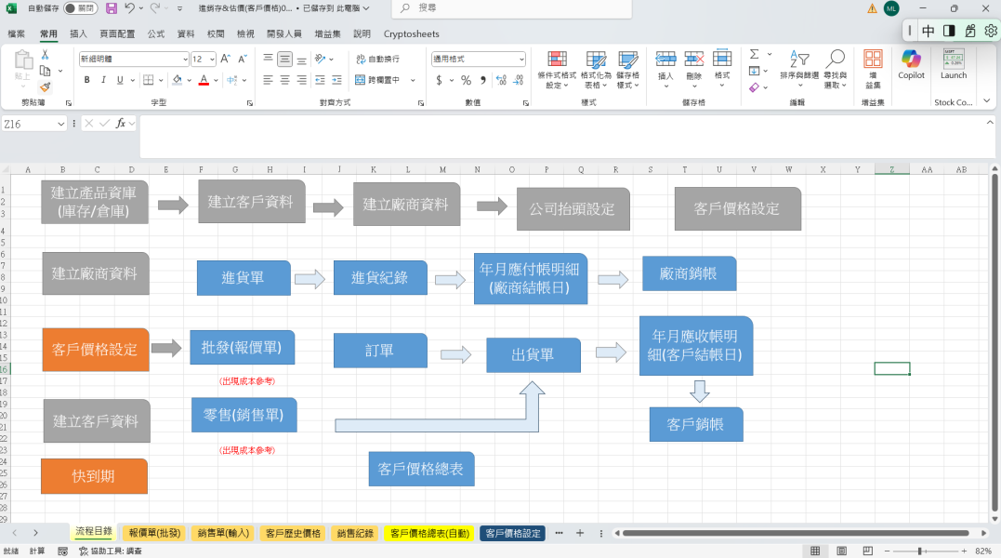This screenshot has width=1001, height=558.
Task: Apply the fill color bucket
Action: coord(178,80)
